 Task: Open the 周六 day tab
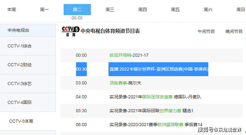pyautogui.click(x=208, y=10)
